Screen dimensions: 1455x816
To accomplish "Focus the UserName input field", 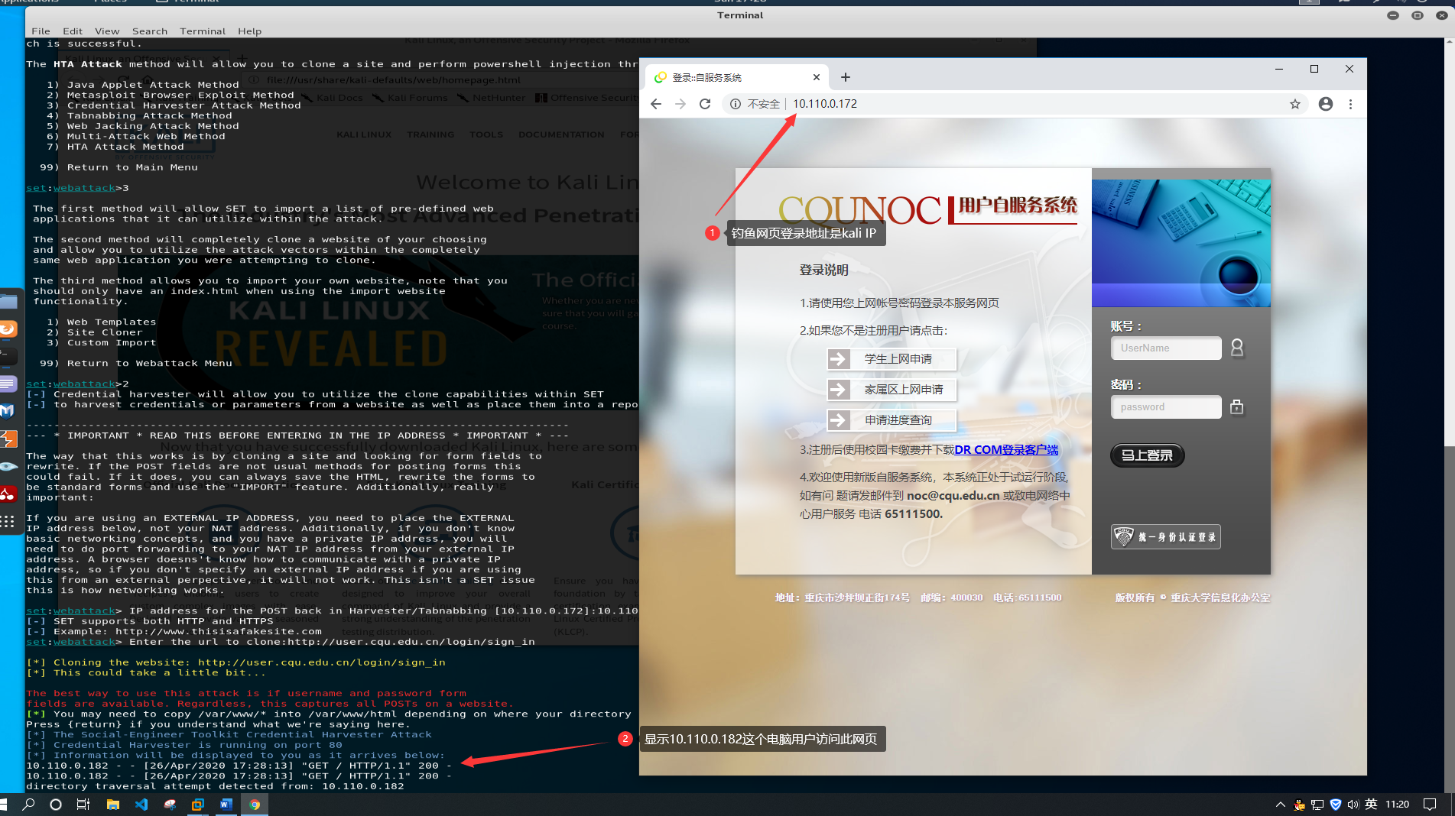I will coord(1166,348).
